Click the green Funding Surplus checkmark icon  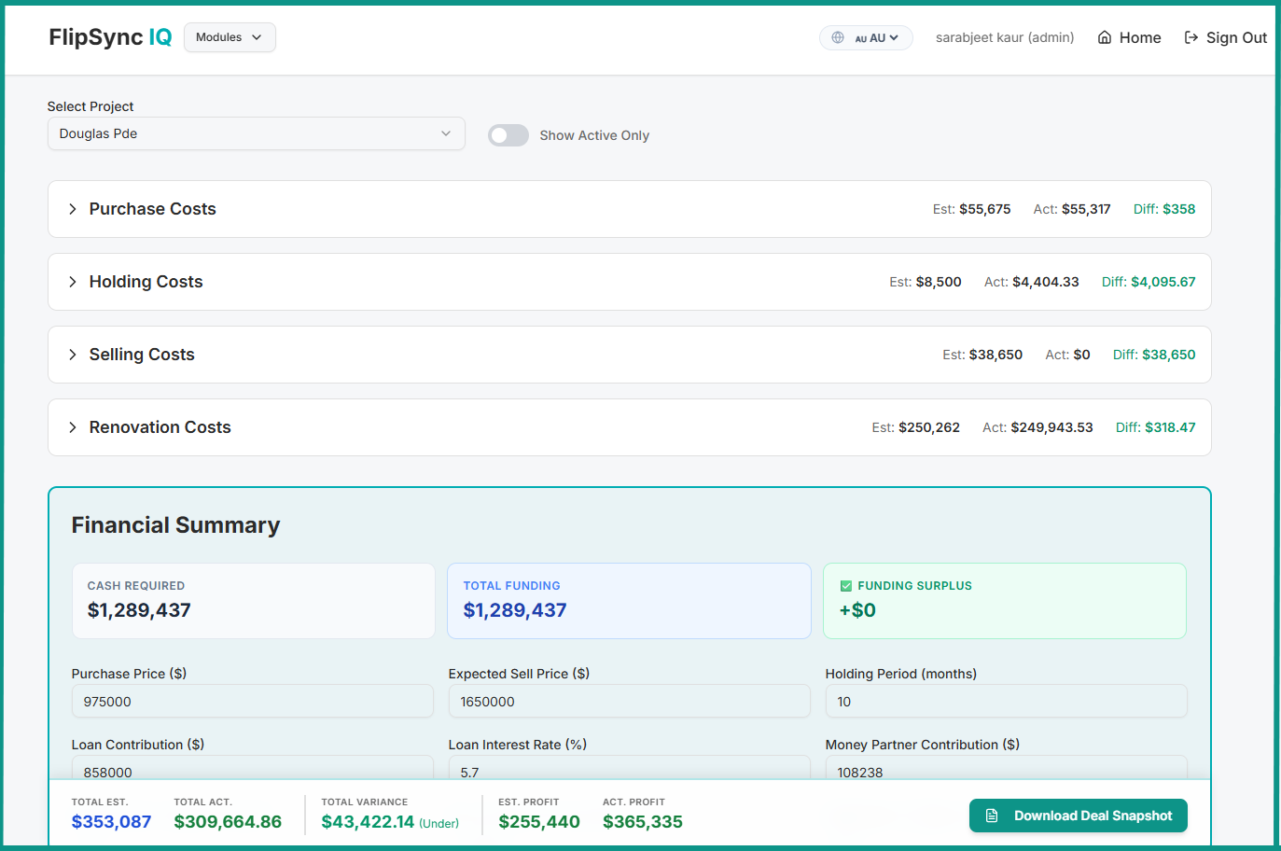point(846,586)
